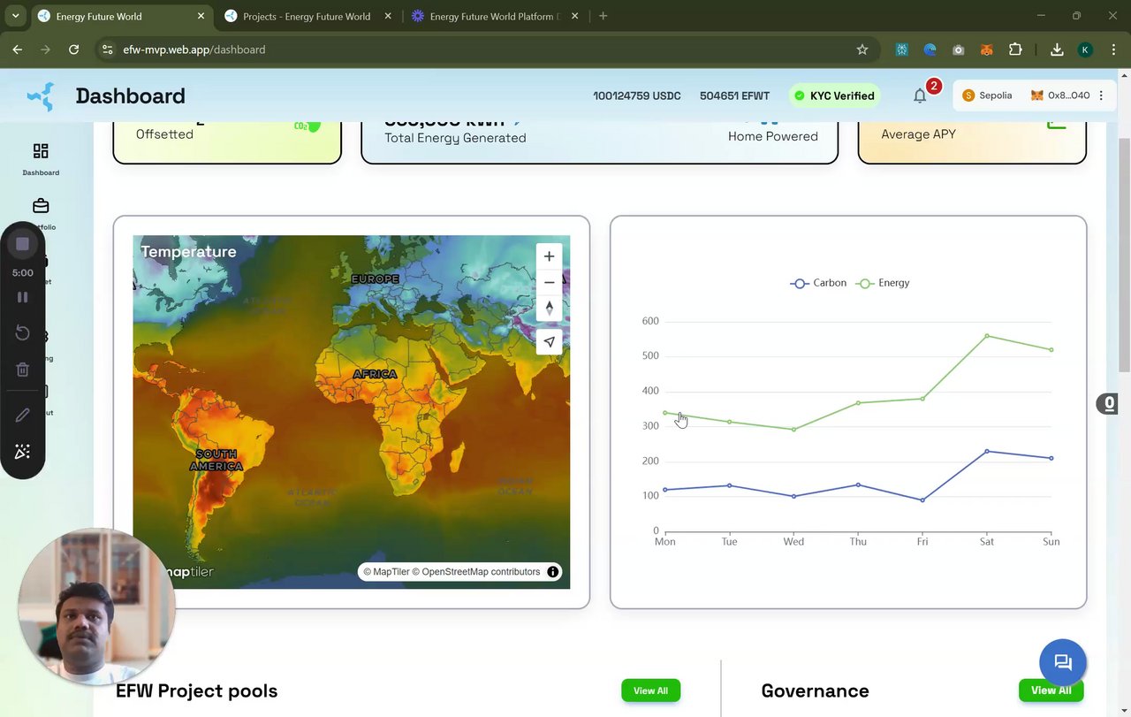Close the Projects - Energy Future World tab
The width and height of the screenshot is (1131, 717).
point(388,16)
